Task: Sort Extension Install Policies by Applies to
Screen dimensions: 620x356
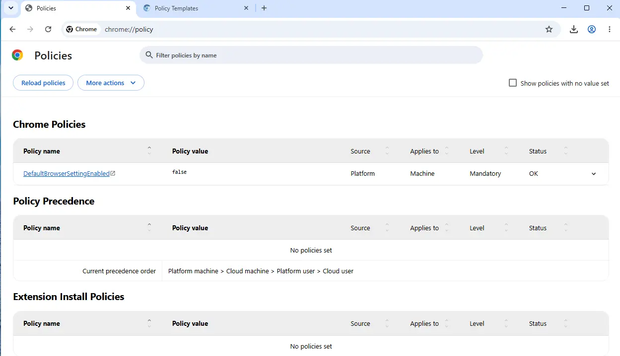Action: 447,323
